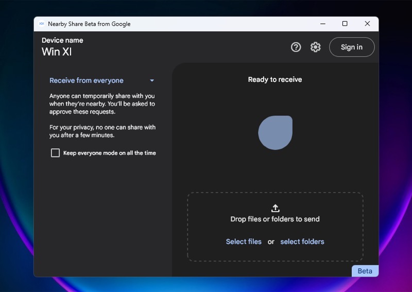Expand the Receive from everyone dropdown
The image size is (412, 292).
point(102,80)
